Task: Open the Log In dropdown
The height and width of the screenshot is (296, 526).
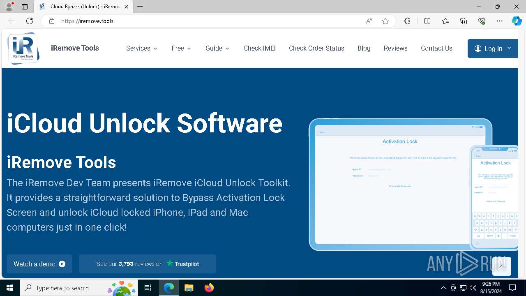Action: click(x=493, y=49)
